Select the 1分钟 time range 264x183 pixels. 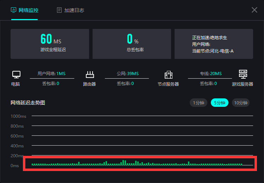198,103
